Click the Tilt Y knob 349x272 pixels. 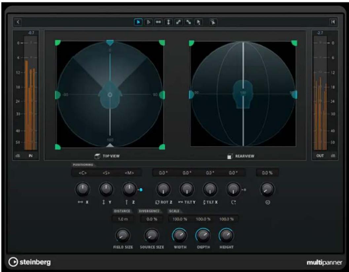[x=187, y=189]
